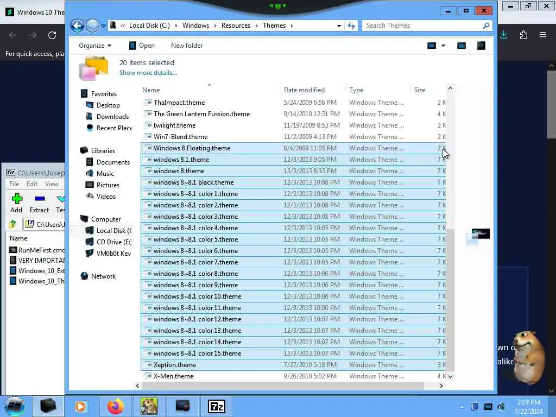556x417 pixels.
Task: Go back in Explorer navigation
Action: [x=77, y=26]
